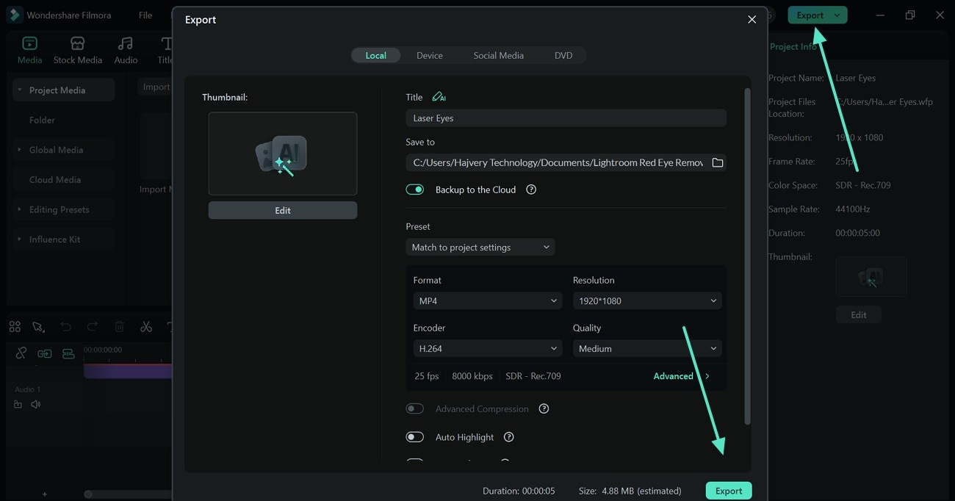Open the Stock Media panel icon
955x501 pixels.
pos(77,44)
